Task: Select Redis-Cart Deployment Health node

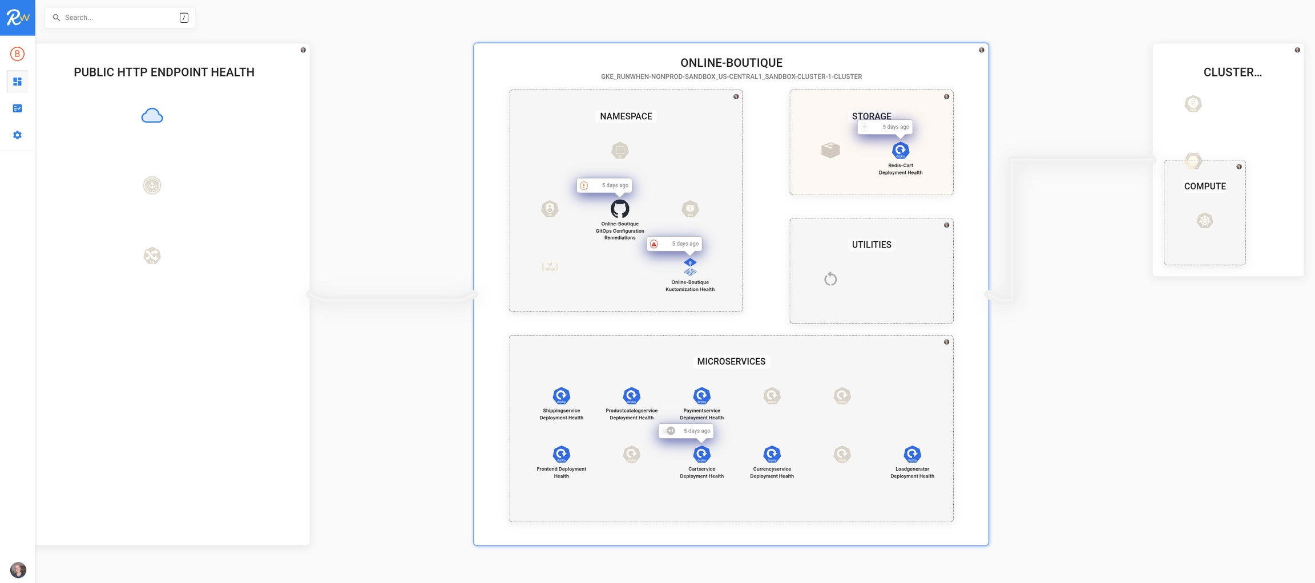Action: [900, 151]
